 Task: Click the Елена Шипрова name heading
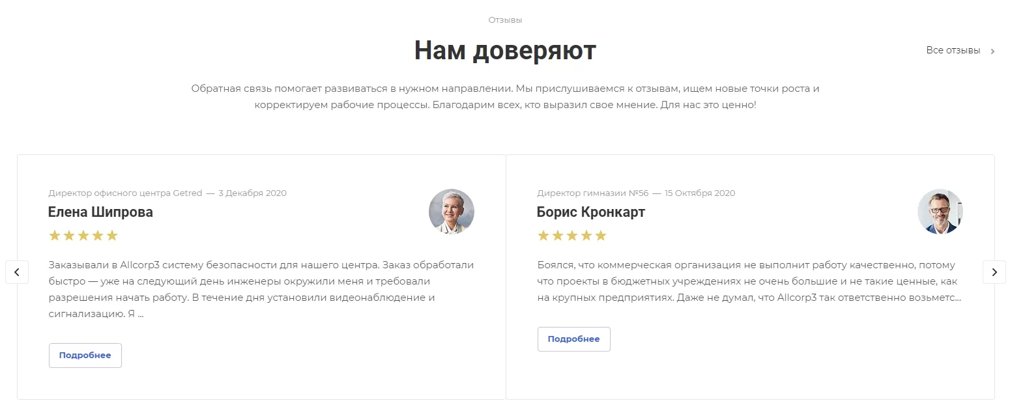(x=100, y=212)
